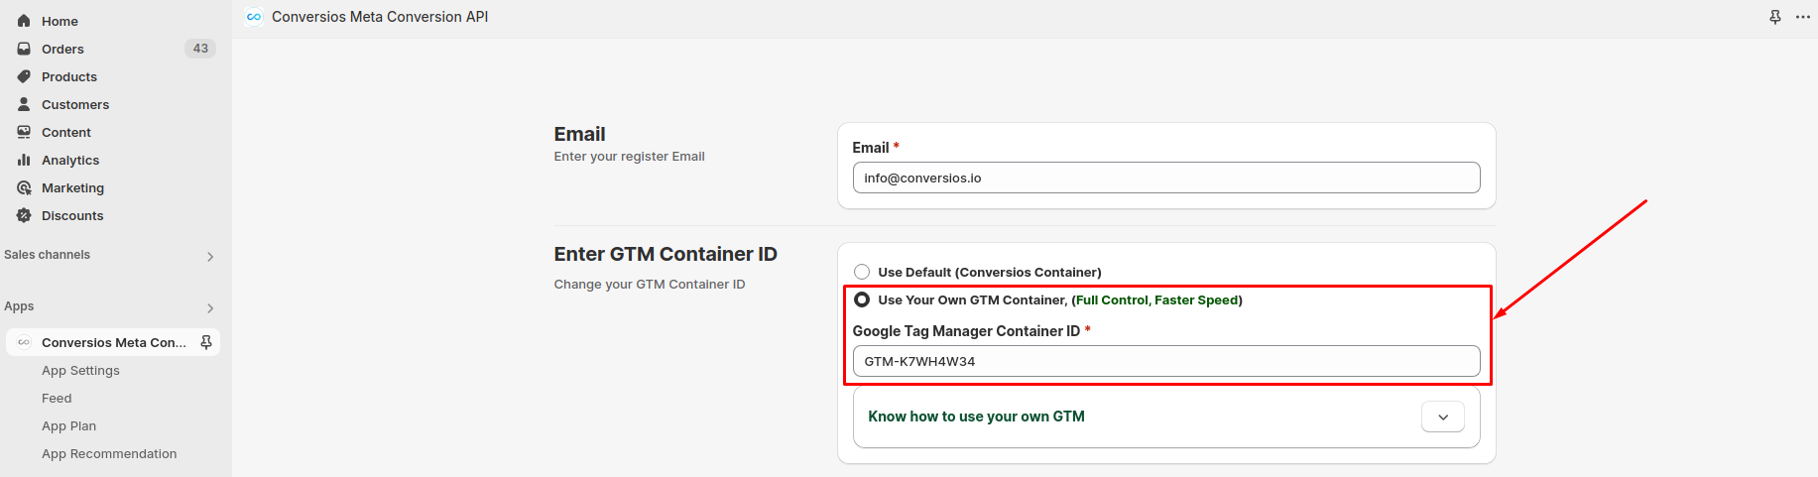1818x477 pixels.
Task: Click the Conversios Meta Conversion API title
Action: pos(380,17)
